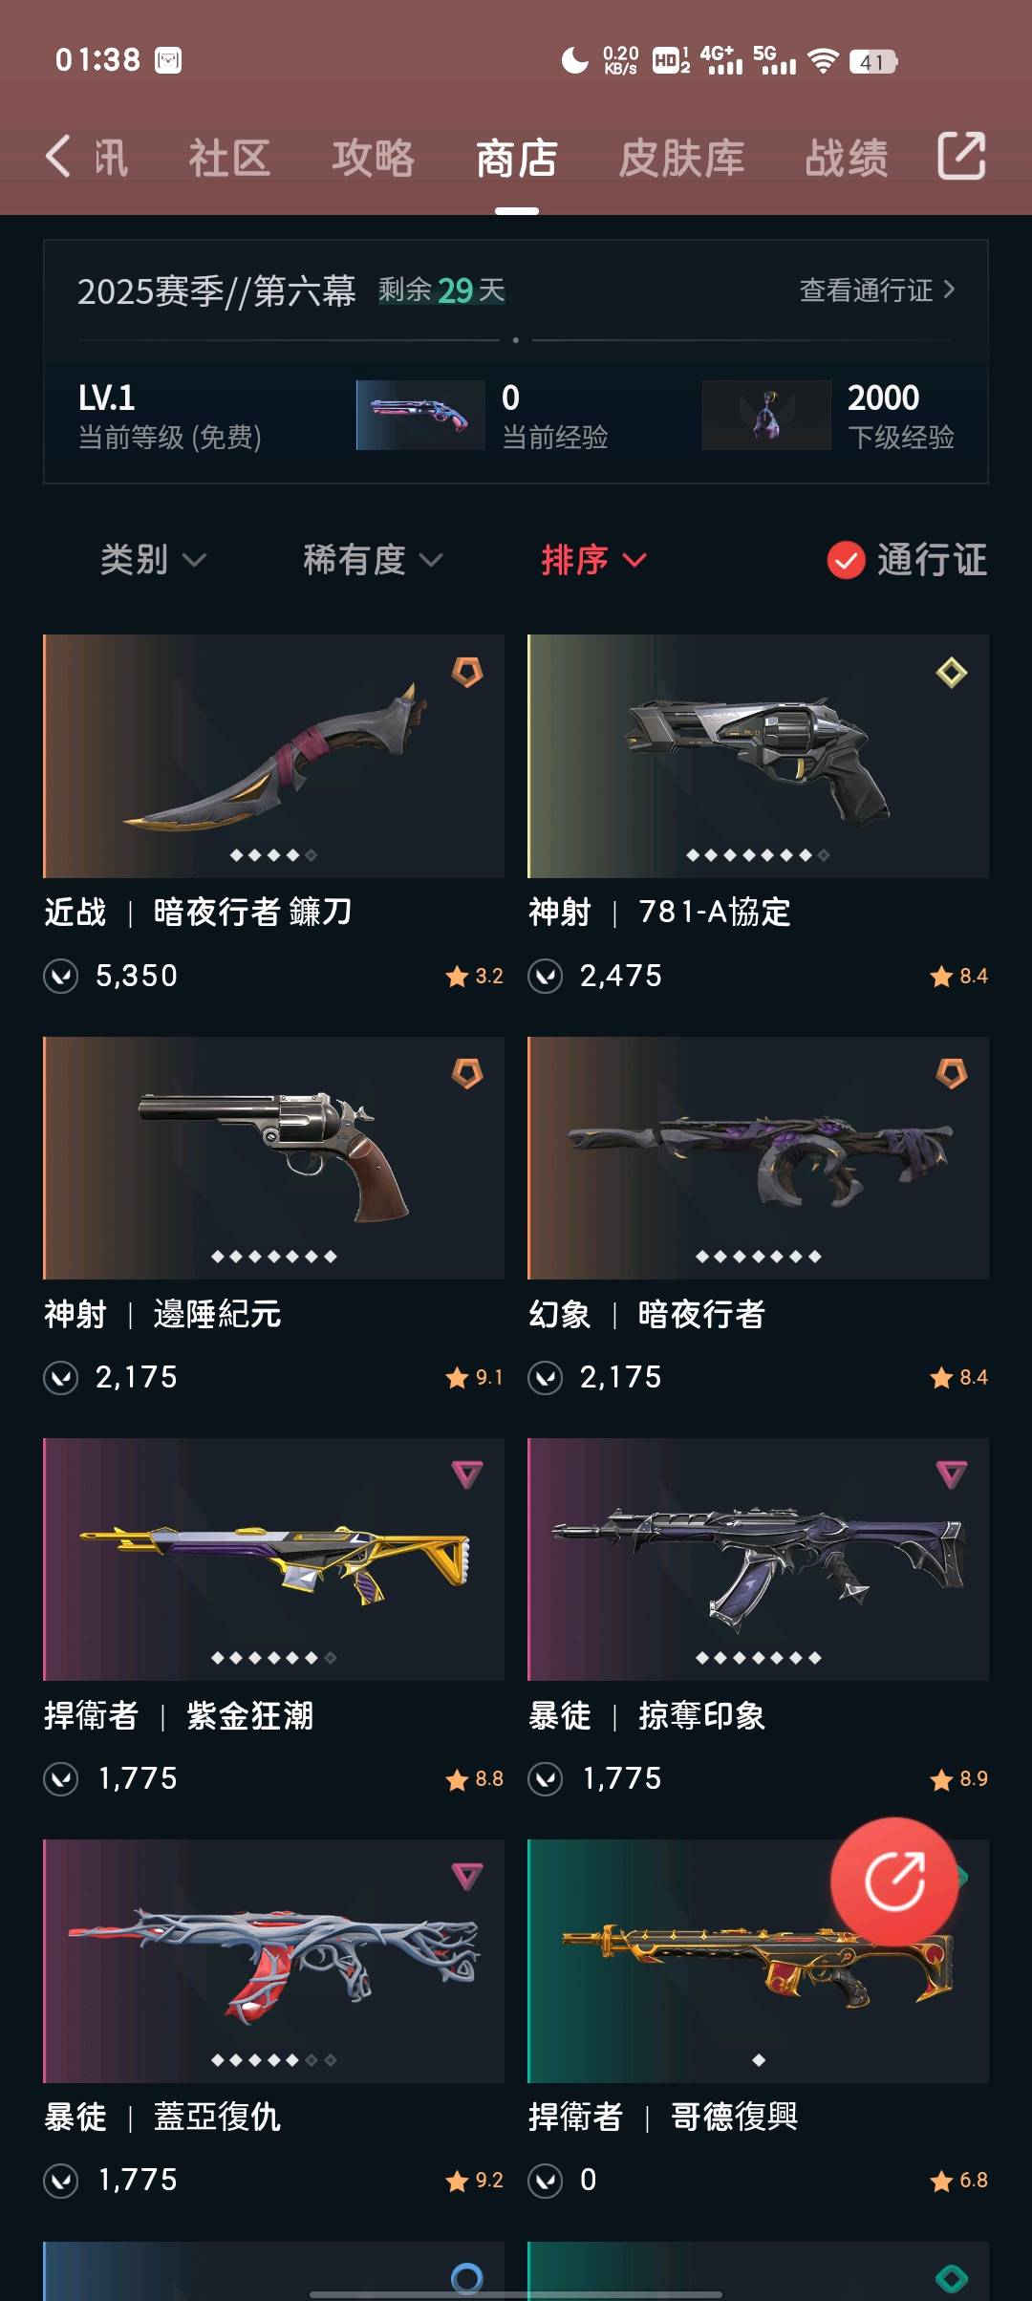Switch to the 皮肤库 tab

click(x=681, y=158)
